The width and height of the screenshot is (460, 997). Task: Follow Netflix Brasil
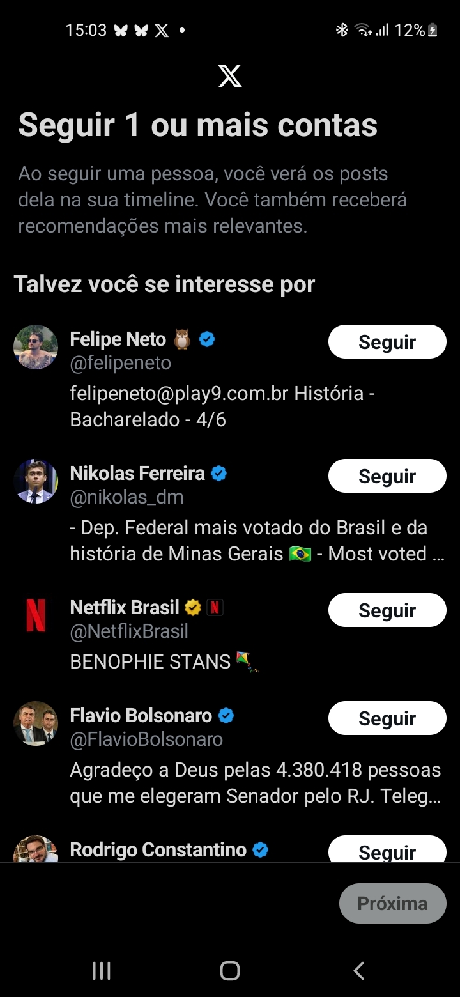click(x=387, y=610)
